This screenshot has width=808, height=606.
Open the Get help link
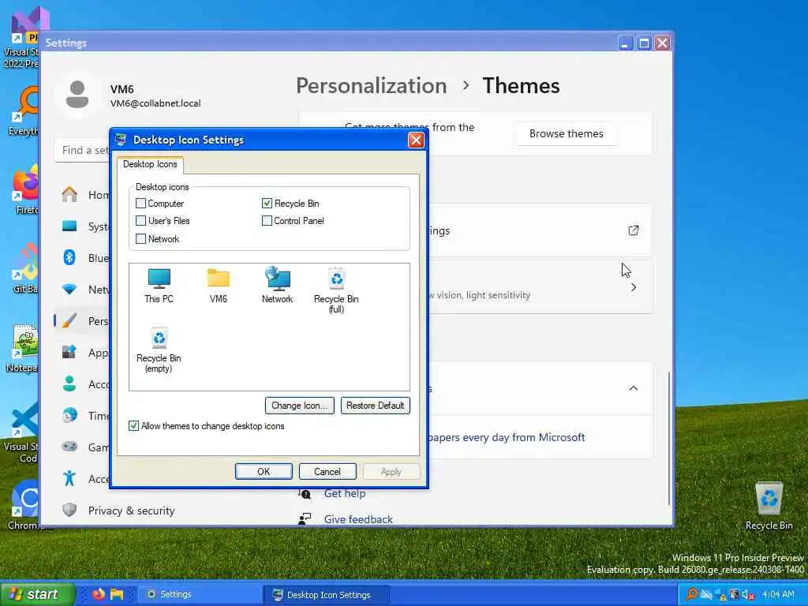click(x=345, y=493)
